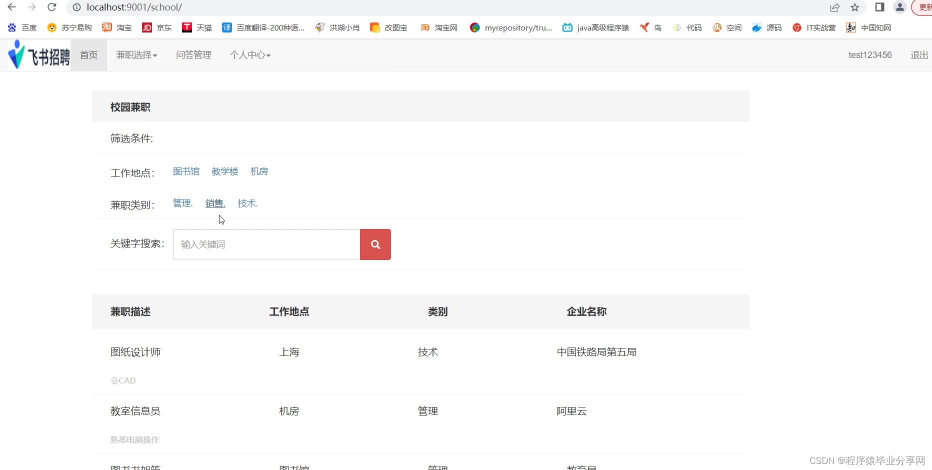The height and width of the screenshot is (470, 932).
Task: Filter by work location 教学楼
Action: tap(225, 171)
